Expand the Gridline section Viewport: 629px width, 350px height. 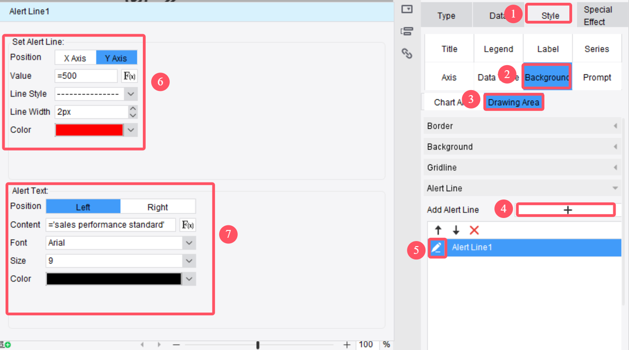[x=523, y=168]
